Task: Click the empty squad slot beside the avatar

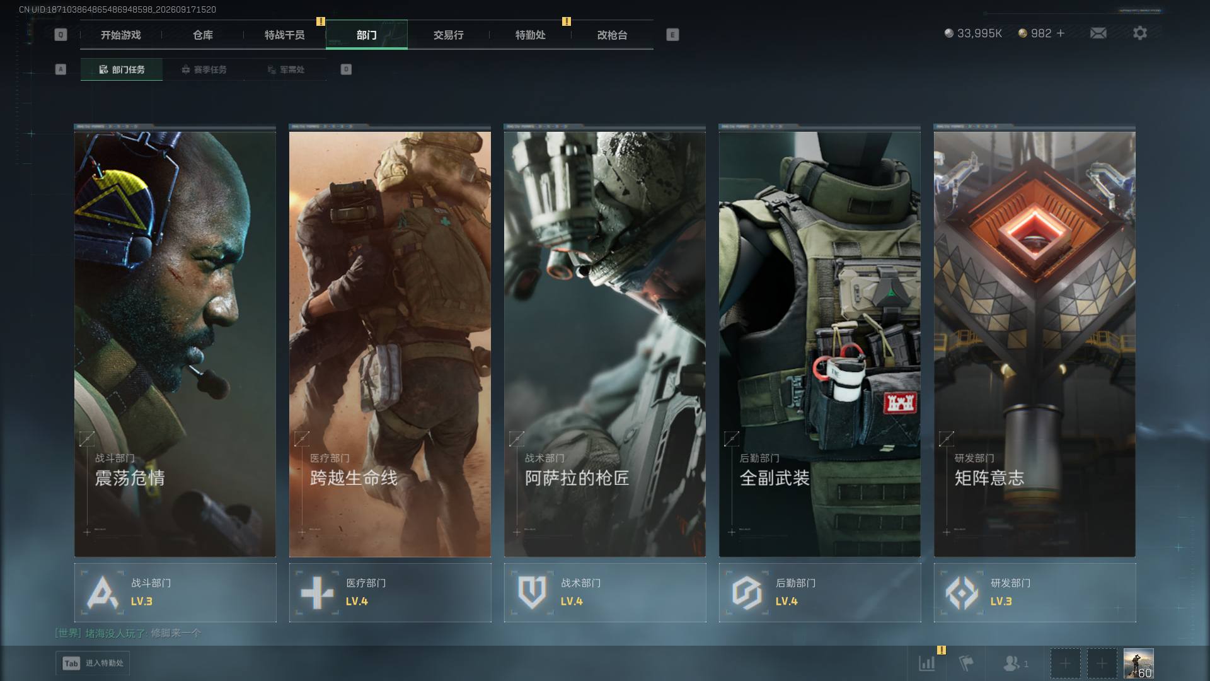Action: (1102, 663)
